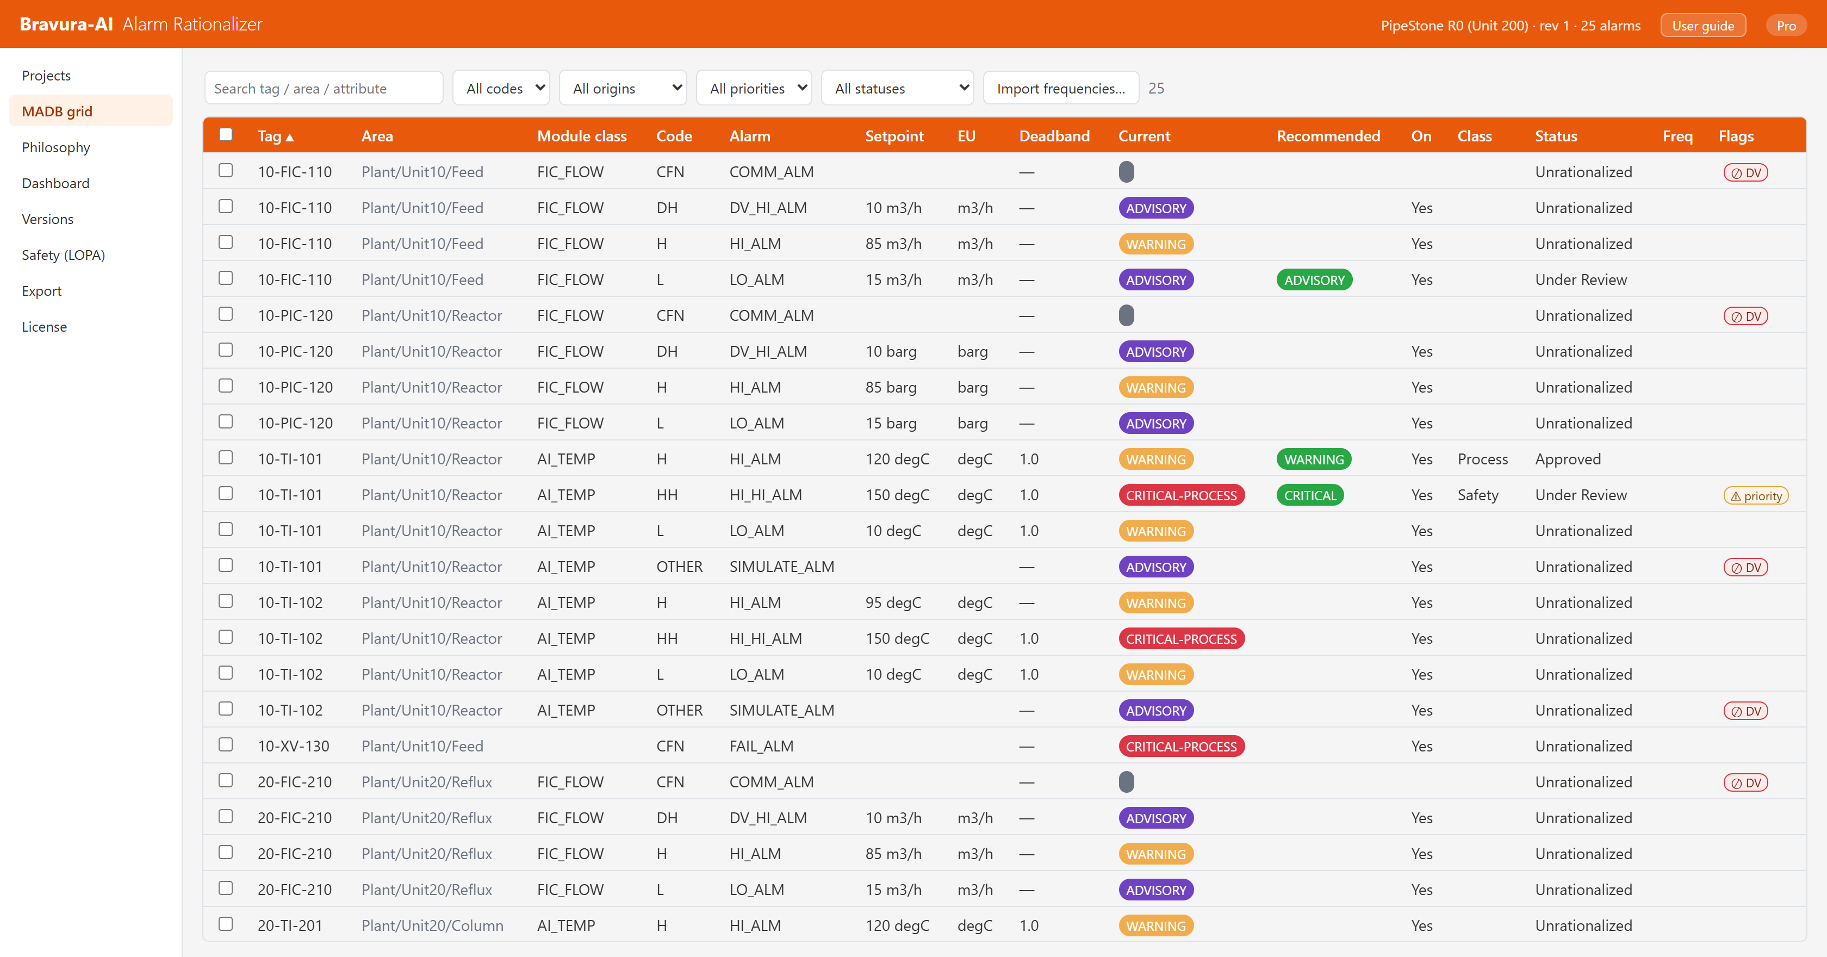Click the DV flag on 10-TI-102 SIMULATE_ALM row

(x=1745, y=711)
